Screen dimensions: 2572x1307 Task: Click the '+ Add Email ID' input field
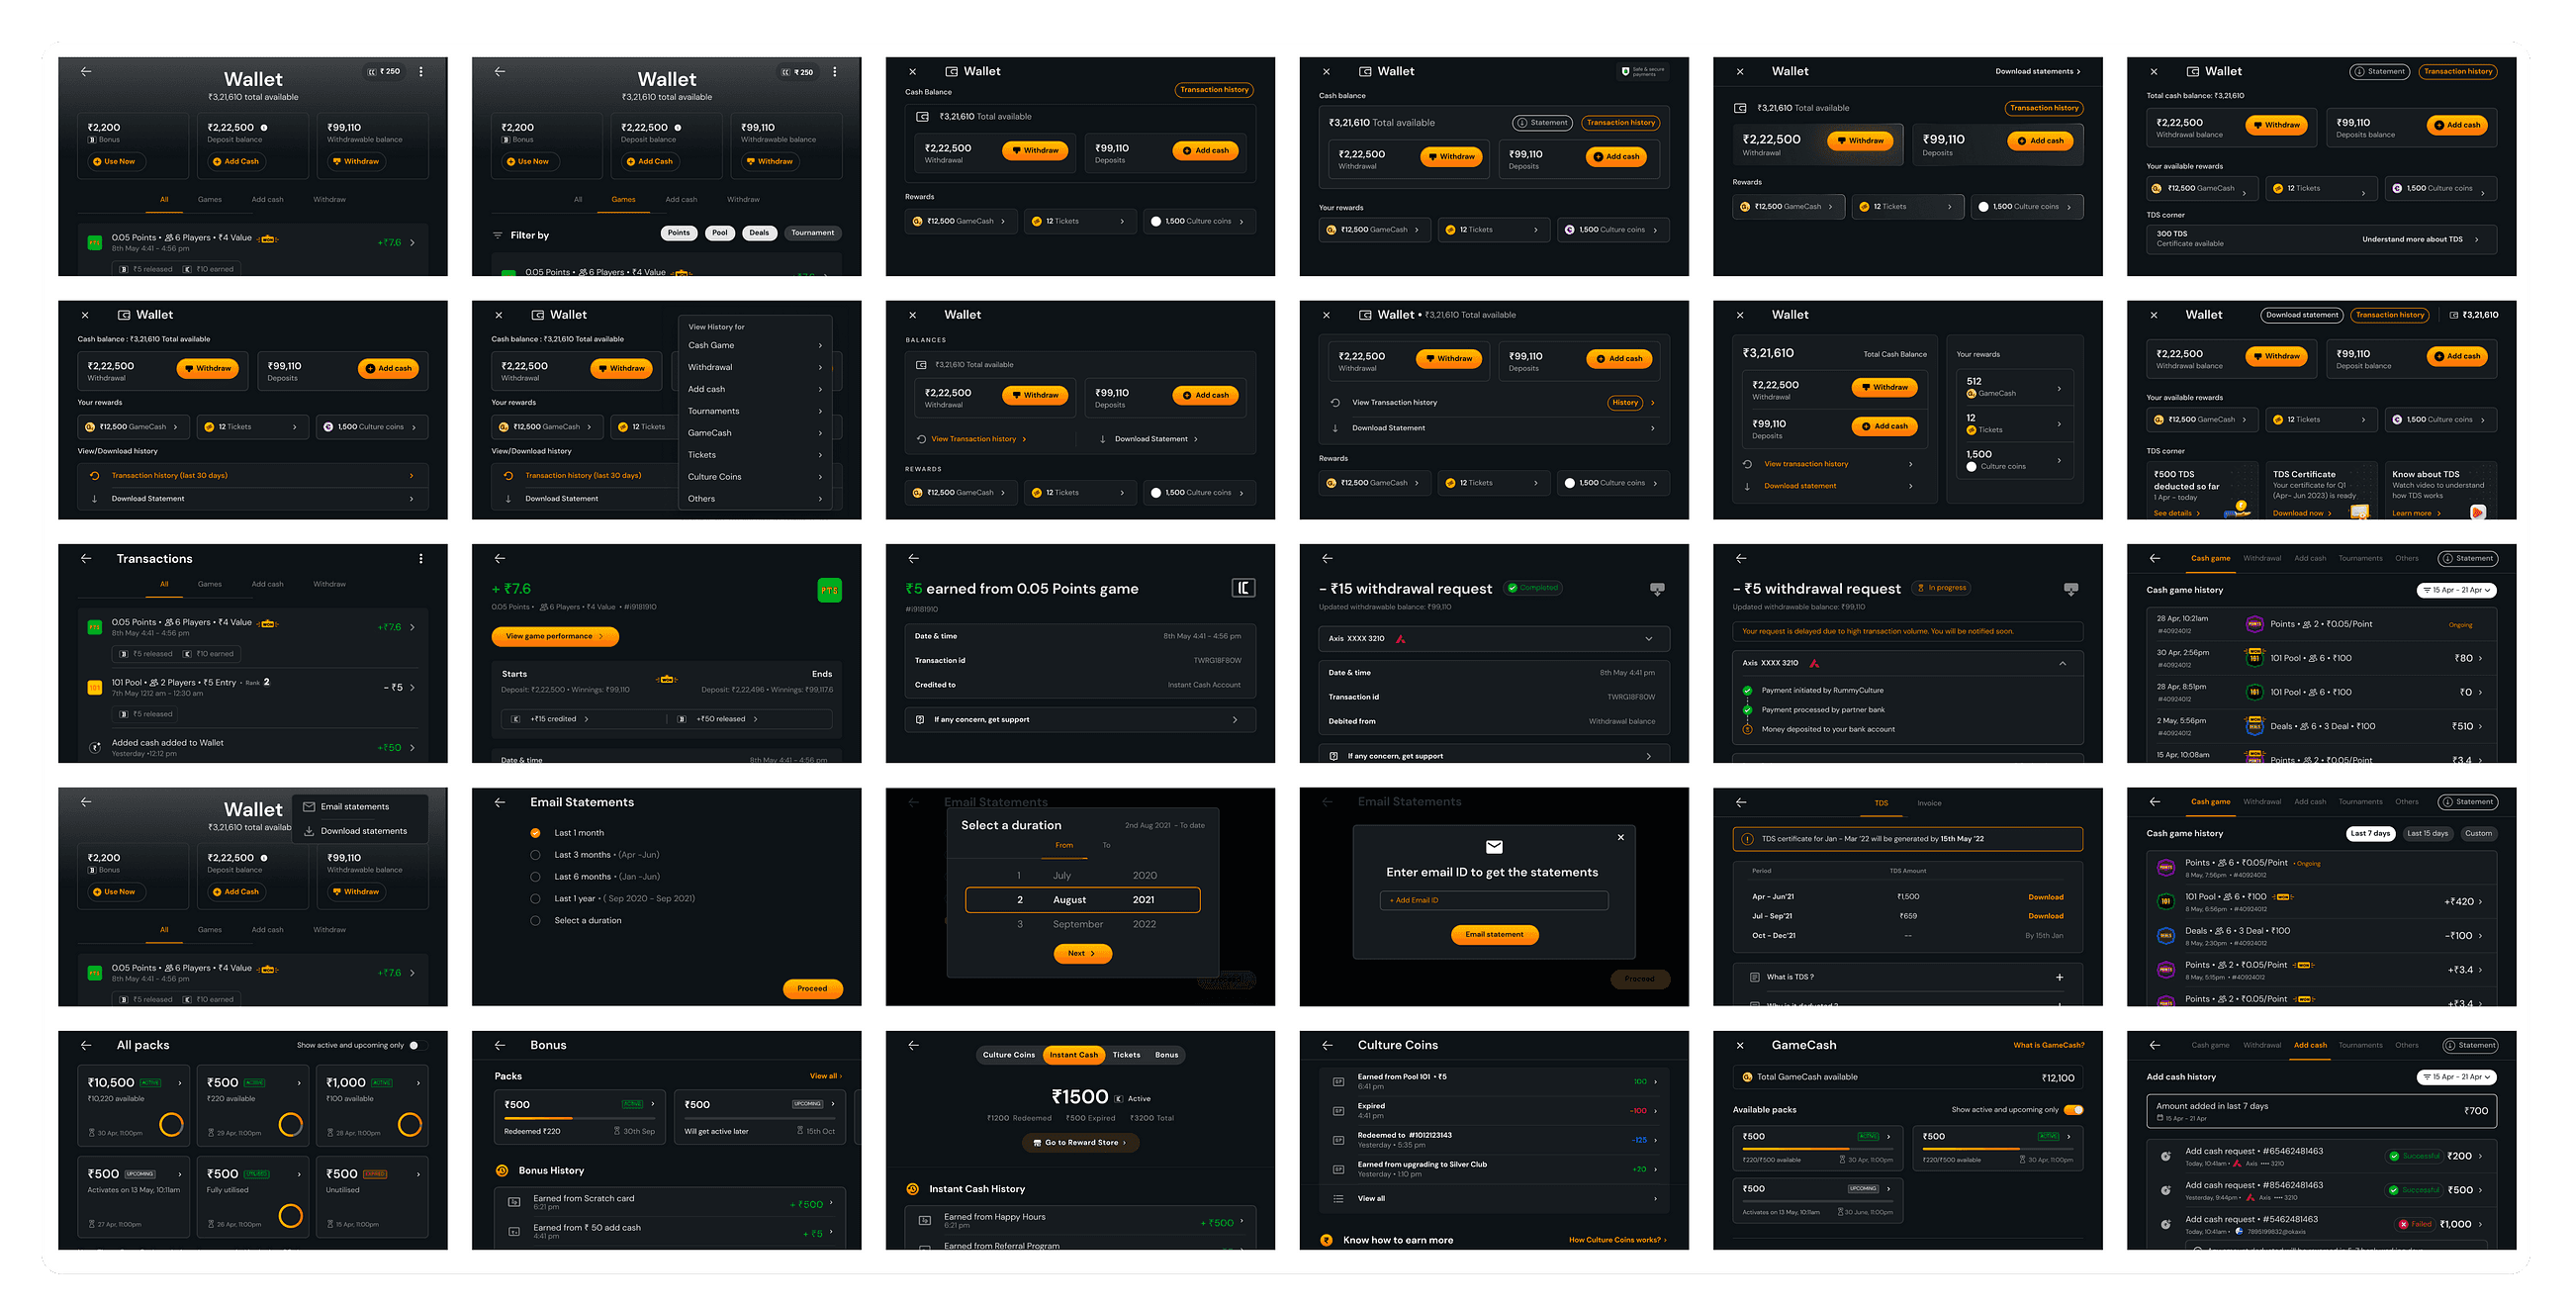click(x=1494, y=900)
